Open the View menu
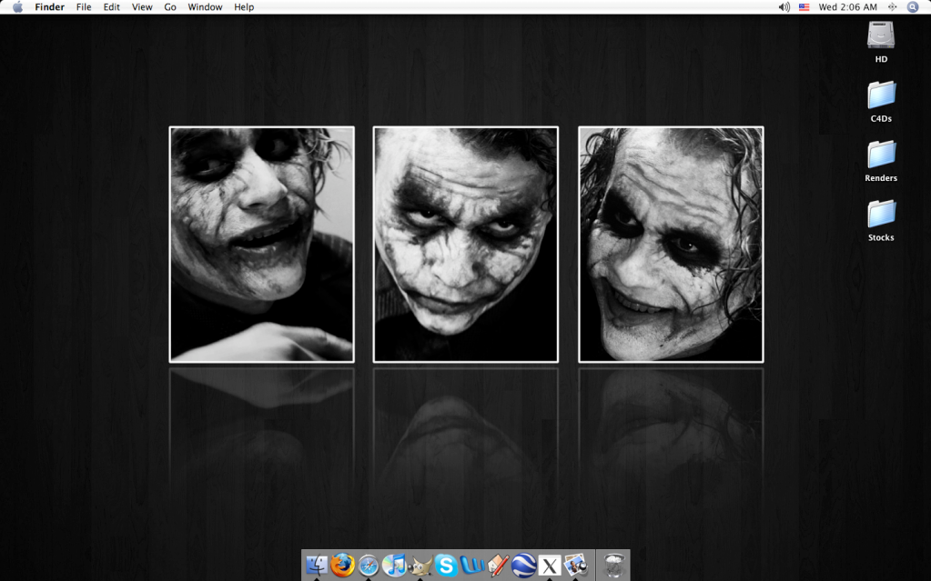931x581 pixels. click(x=142, y=7)
